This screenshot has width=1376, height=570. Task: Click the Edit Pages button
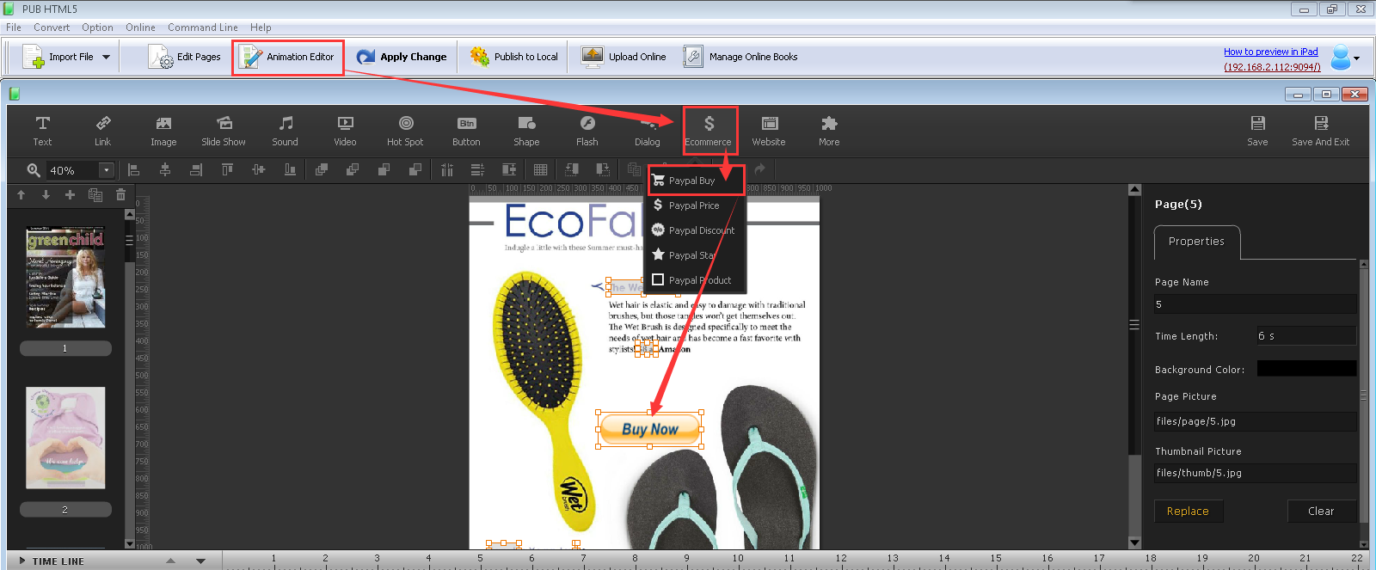[185, 57]
